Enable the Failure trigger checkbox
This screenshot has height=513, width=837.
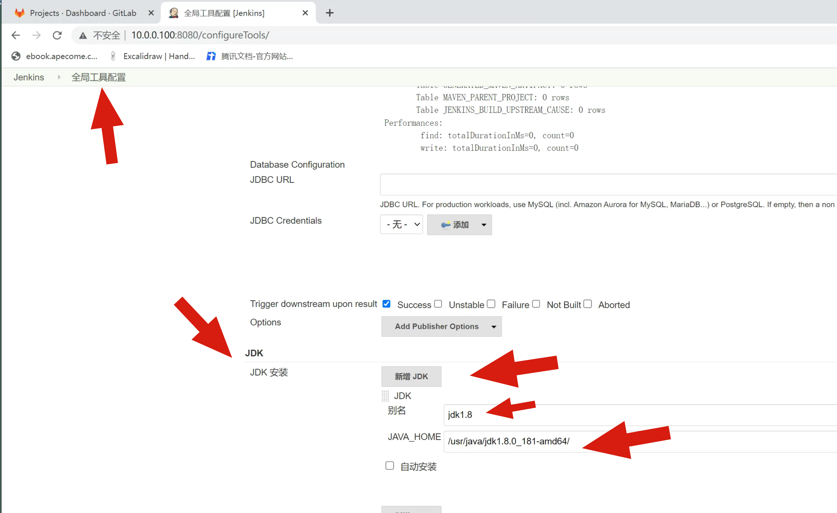491,304
